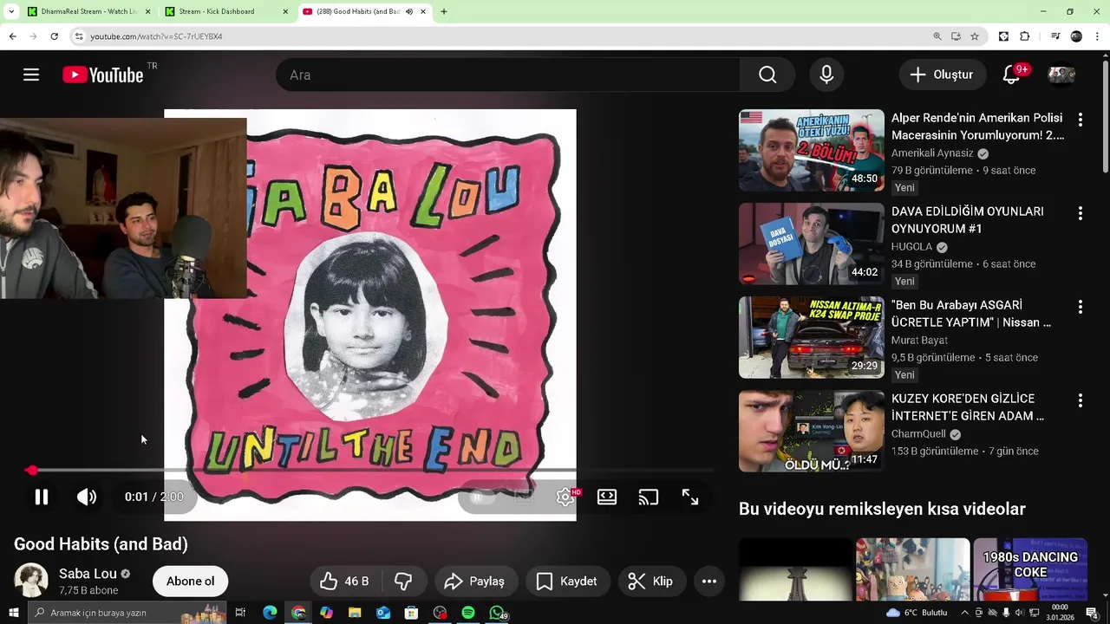Click Windows taskbar search box
This screenshot has width=1110, height=624.
[x=128, y=613]
